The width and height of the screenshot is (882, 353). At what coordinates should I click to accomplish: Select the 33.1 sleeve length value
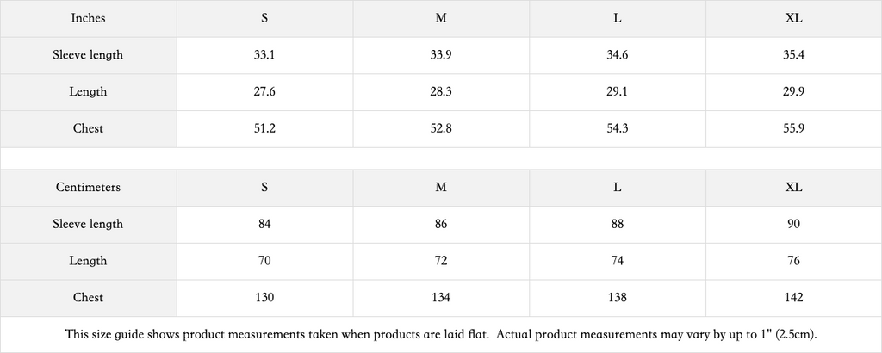[264, 55]
